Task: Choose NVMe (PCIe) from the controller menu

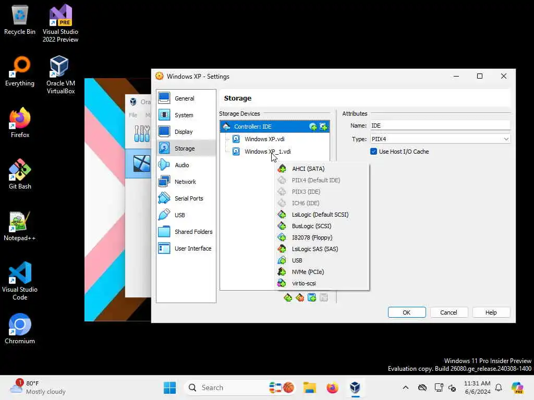Action: 322,272
